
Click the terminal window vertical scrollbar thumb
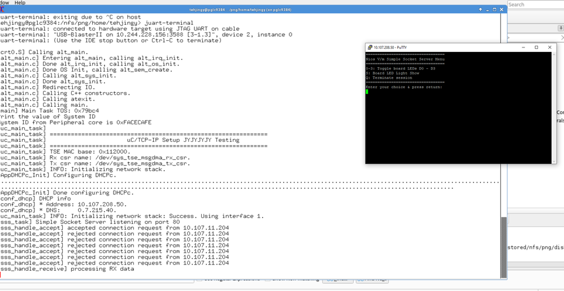click(504, 247)
